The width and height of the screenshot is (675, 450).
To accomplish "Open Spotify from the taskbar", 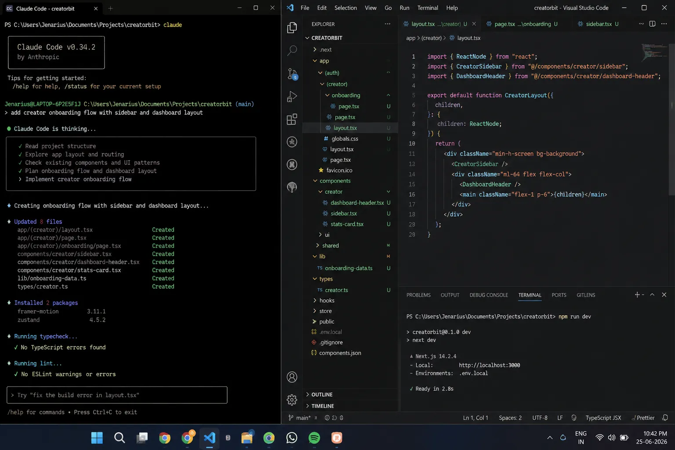I will [x=314, y=438].
